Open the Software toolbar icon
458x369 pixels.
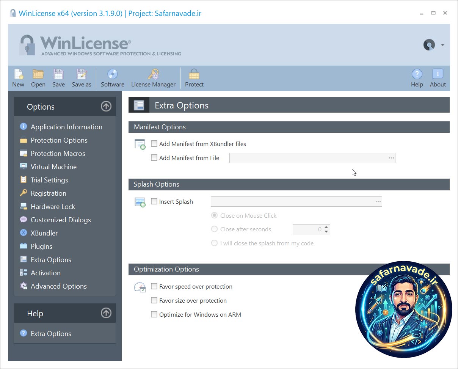pyautogui.click(x=113, y=74)
